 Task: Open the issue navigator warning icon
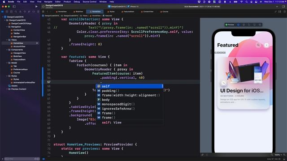pos(20,12)
